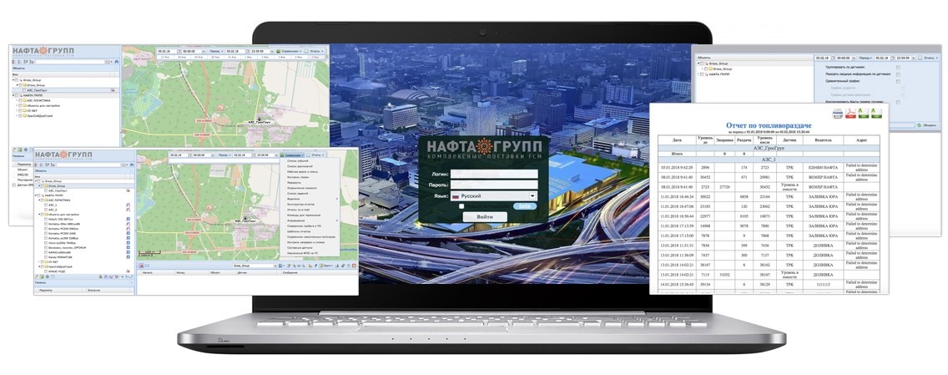Click Начало column header in events panel
Image resolution: width=948 pixels, height=375 pixels.
tap(146, 273)
